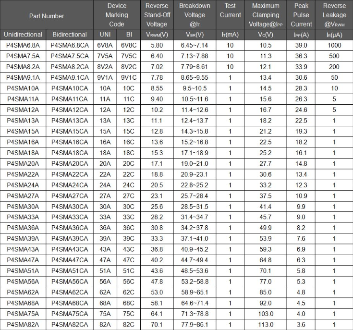Select peak pulse current 3.6
The width and height of the screenshot is (353, 330).
(x=301, y=325)
